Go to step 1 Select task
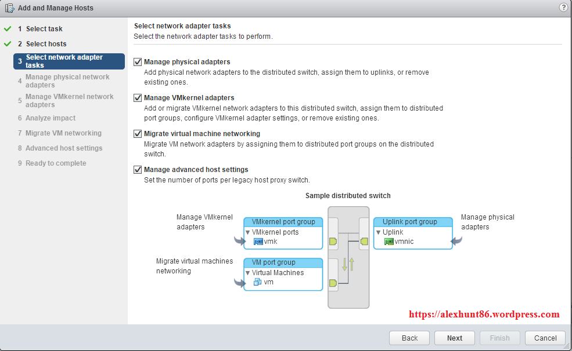The width and height of the screenshot is (572, 351). click(44, 29)
